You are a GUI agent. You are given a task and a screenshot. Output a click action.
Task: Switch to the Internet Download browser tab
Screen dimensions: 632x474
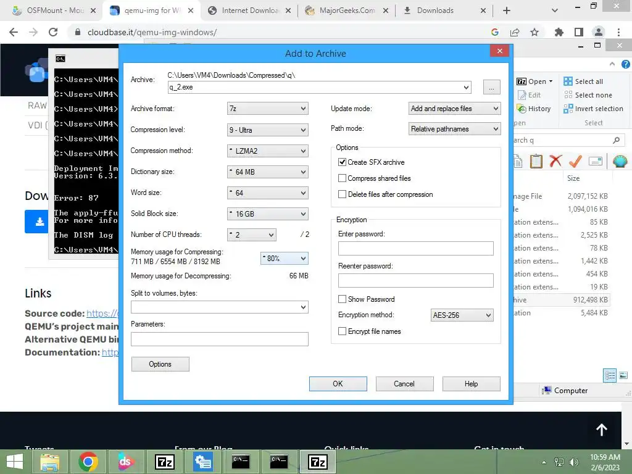click(250, 10)
